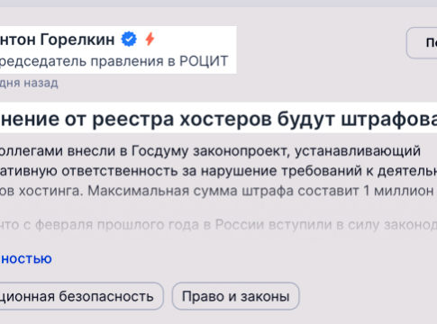Click the words '1 миллион' in the text
Image resolution: width=437 pixels, height=324 pixels.
398,191
